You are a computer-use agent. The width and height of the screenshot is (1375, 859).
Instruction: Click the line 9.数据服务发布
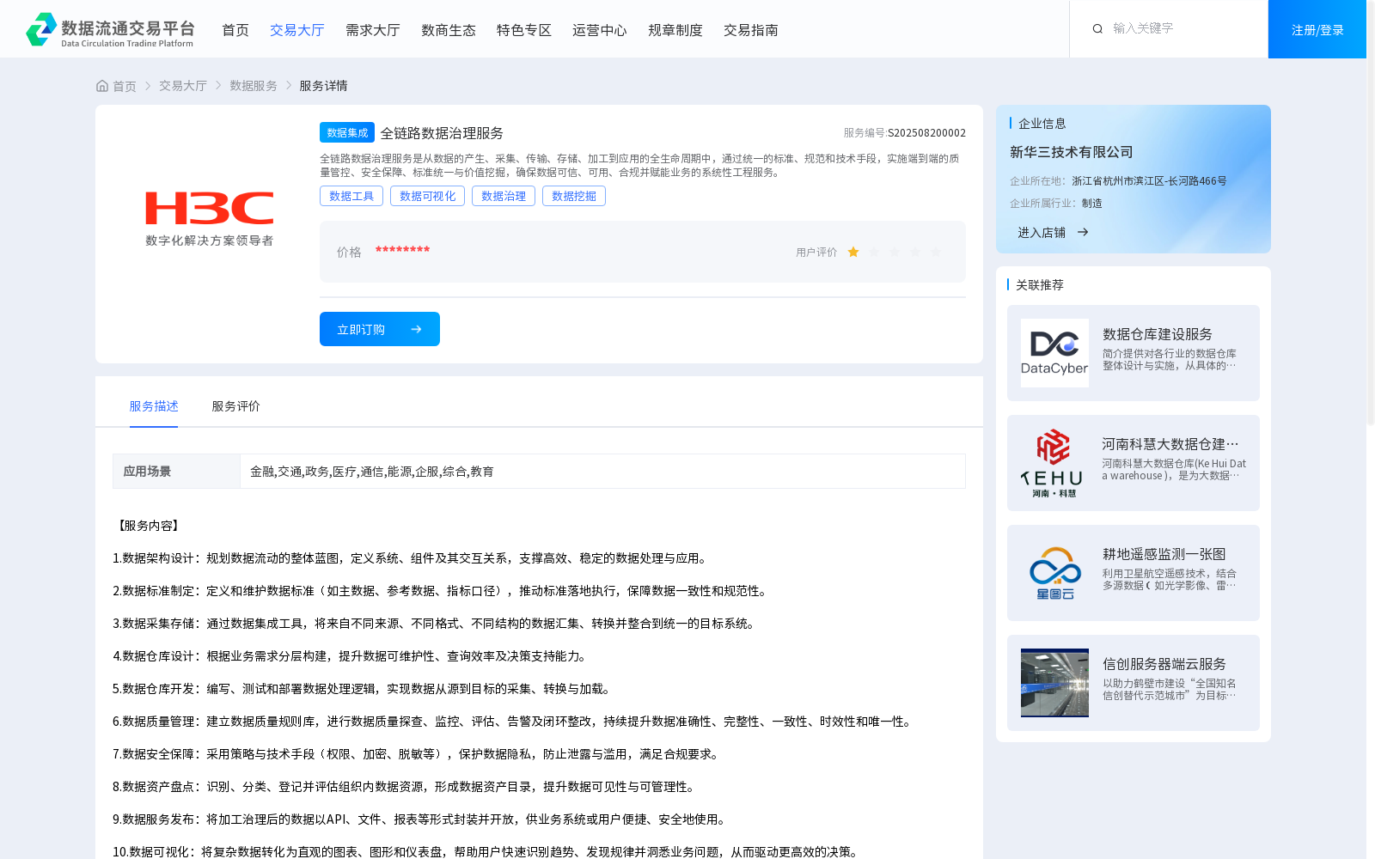click(x=421, y=819)
